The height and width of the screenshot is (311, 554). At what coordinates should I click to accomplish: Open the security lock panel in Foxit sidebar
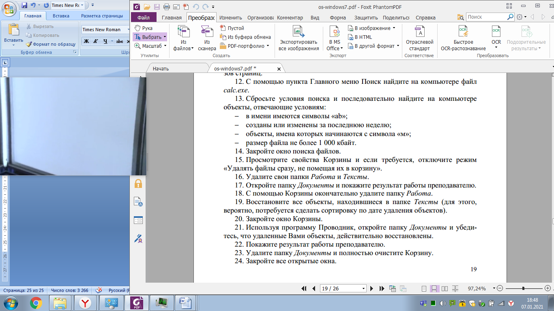138,183
